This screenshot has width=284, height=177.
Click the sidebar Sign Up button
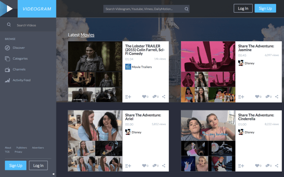pyautogui.click(x=15, y=165)
